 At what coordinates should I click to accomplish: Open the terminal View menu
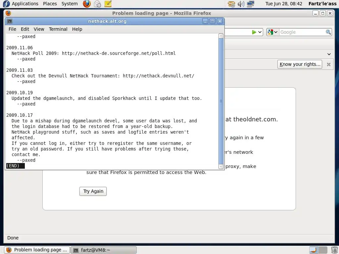click(x=39, y=29)
